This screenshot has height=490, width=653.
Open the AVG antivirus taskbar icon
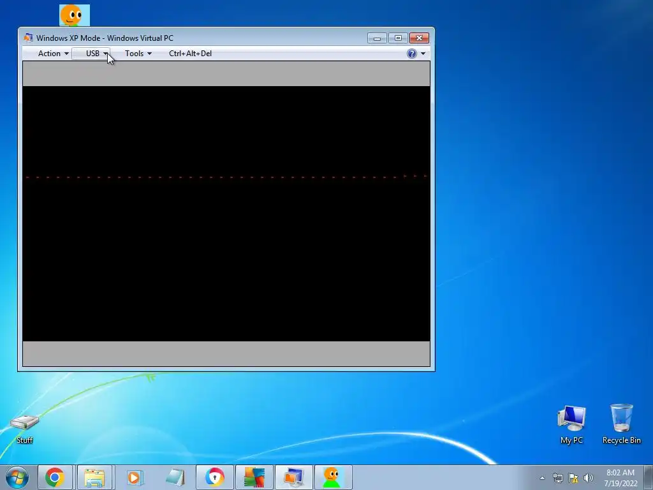pos(254,477)
